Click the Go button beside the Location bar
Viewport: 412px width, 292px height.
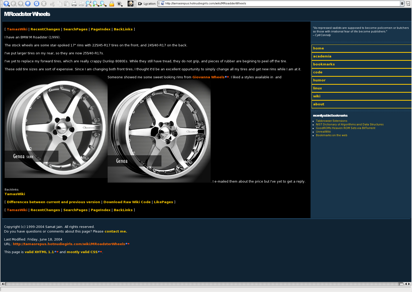tap(408, 4)
